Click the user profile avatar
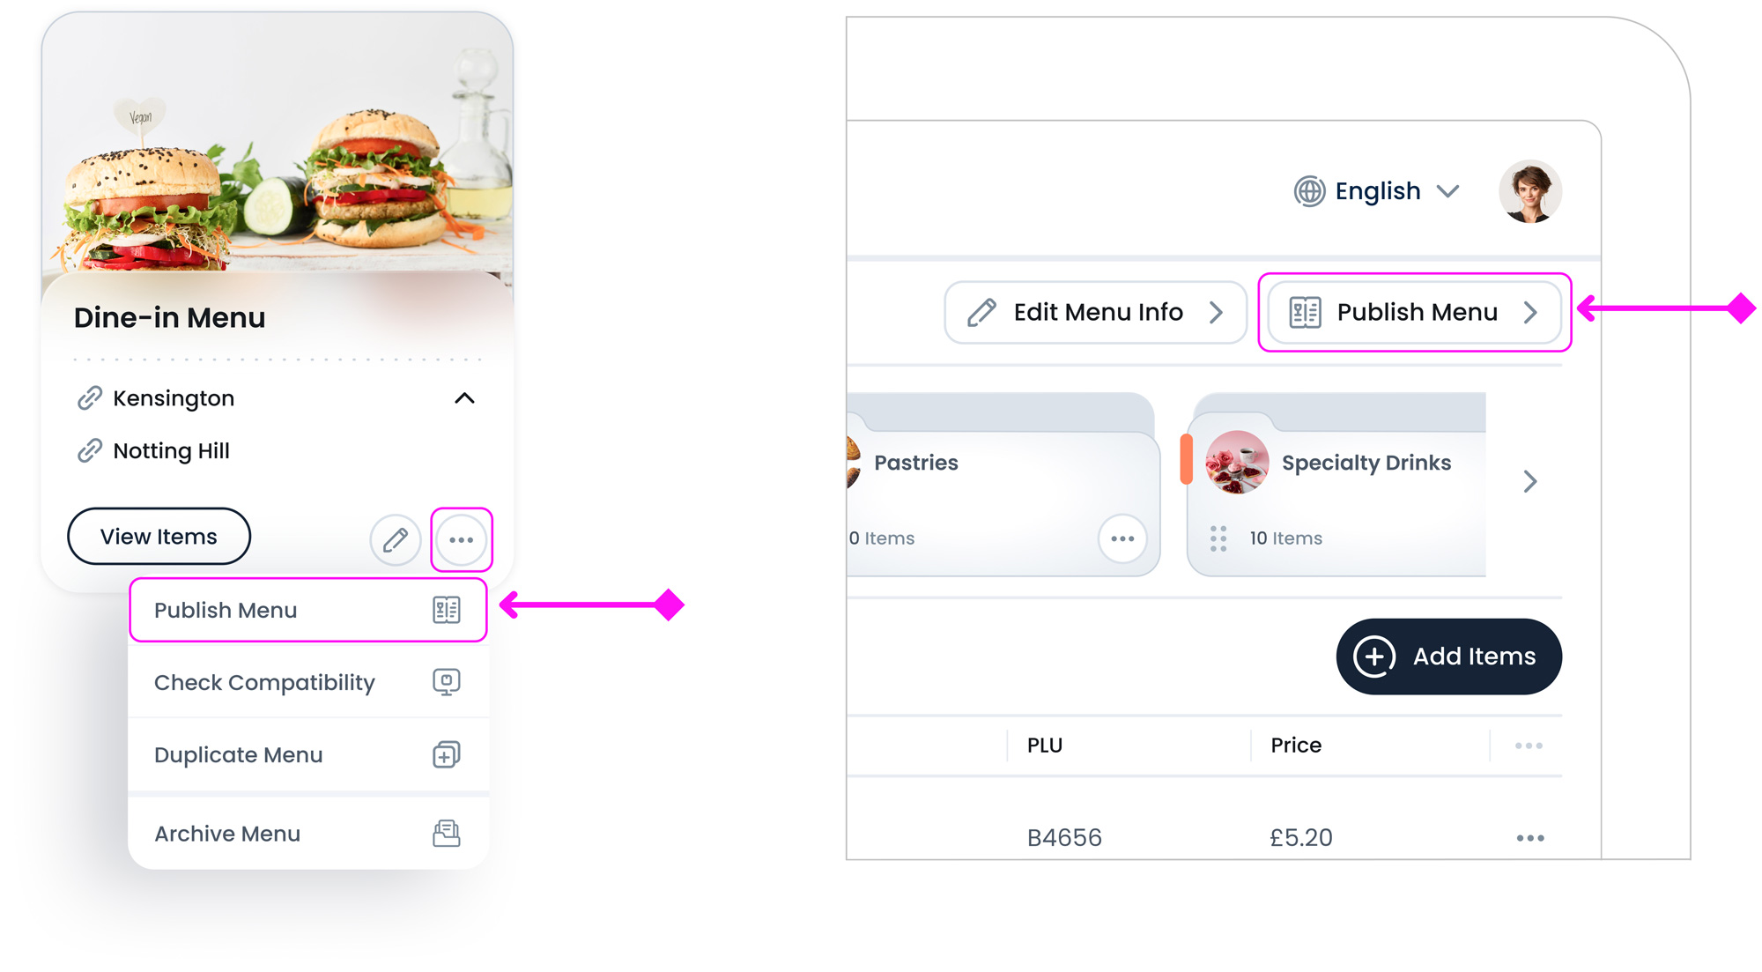 click(x=1530, y=191)
